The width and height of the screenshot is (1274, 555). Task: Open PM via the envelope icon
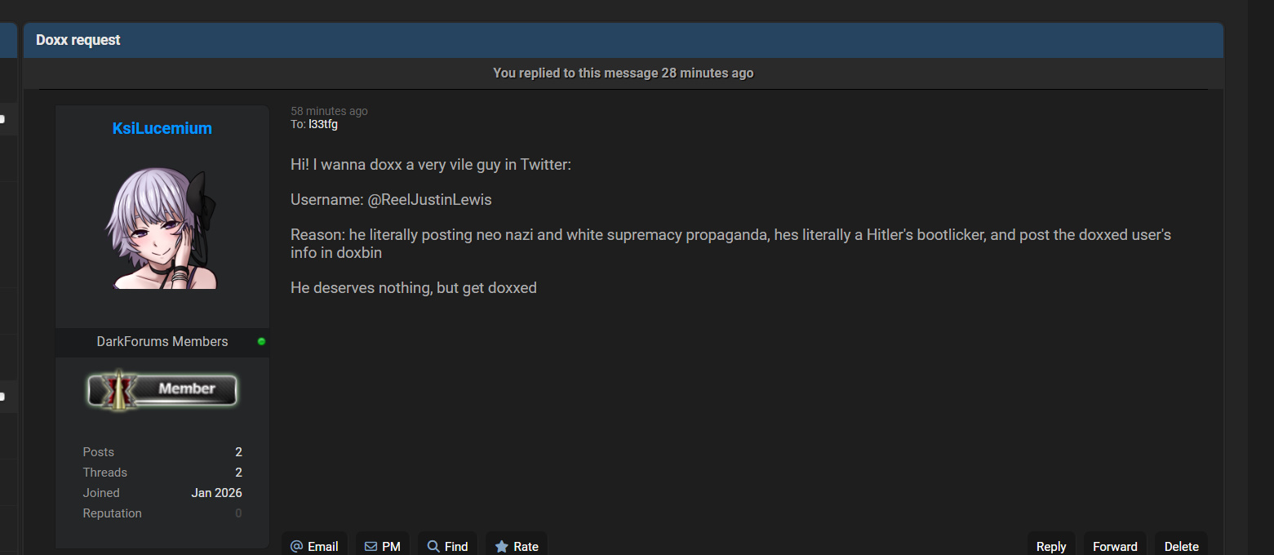click(x=382, y=546)
